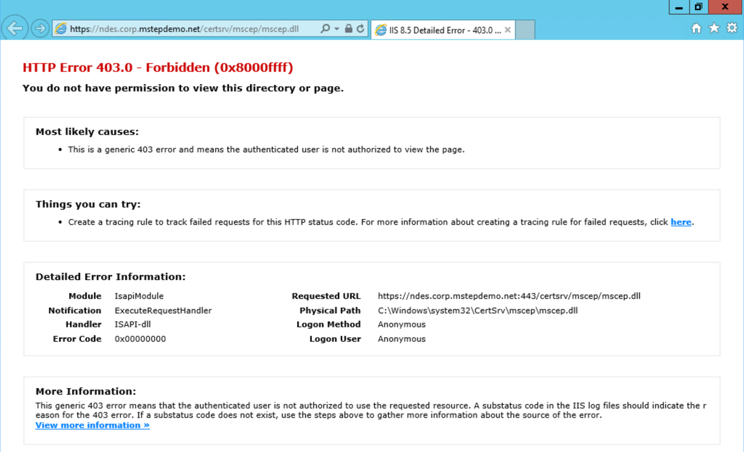Click the URL text in address bar
Viewport: 744px width, 452px height.
pyautogui.click(x=184, y=29)
